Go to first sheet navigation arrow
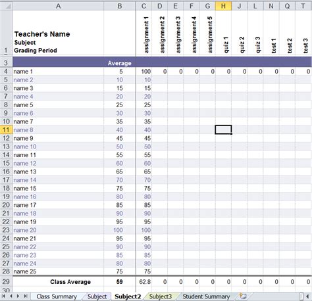The image size is (312, 301). 3,296
